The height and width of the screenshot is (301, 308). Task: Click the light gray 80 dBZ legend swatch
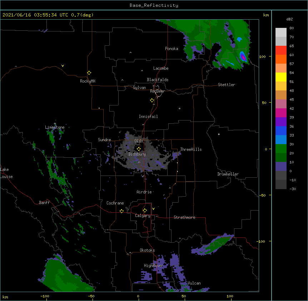[281, 33]
